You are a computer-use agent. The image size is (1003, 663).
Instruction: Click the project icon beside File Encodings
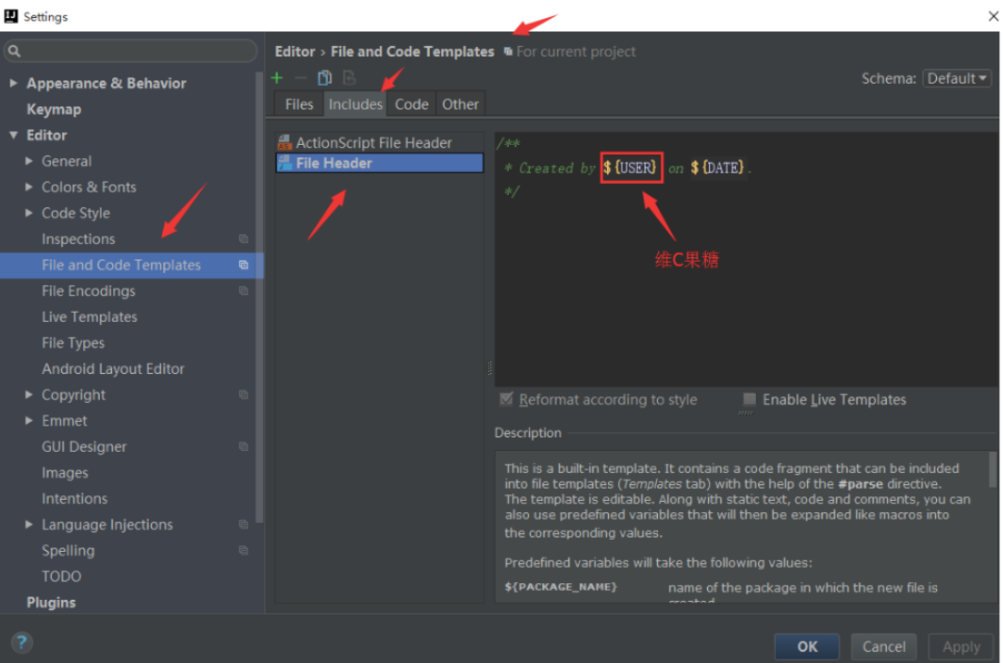(244, 291)
